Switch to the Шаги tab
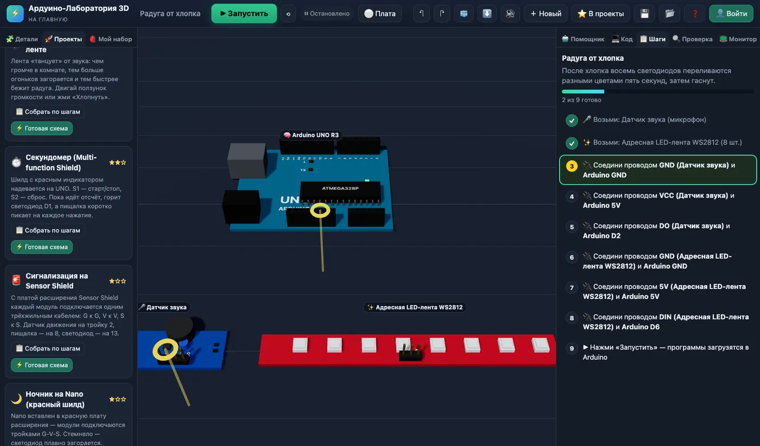 (653, 39)
